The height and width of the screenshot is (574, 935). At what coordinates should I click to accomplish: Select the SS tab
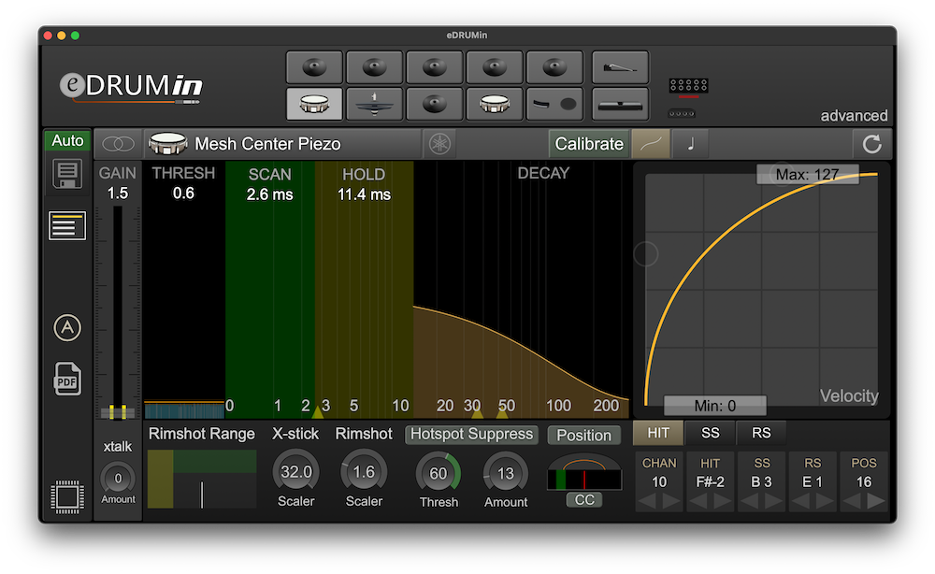tap(711, 433)
